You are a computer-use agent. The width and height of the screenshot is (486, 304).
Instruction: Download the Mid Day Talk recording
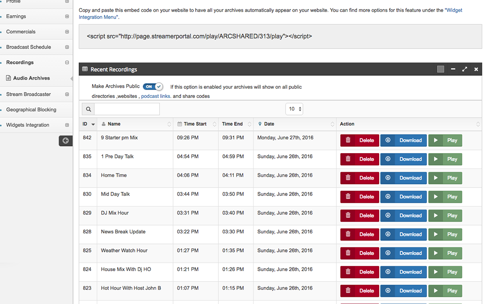click(x=403, y=197)
